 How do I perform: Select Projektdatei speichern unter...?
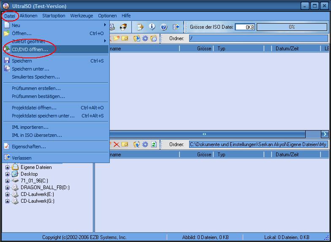(56, 116)
